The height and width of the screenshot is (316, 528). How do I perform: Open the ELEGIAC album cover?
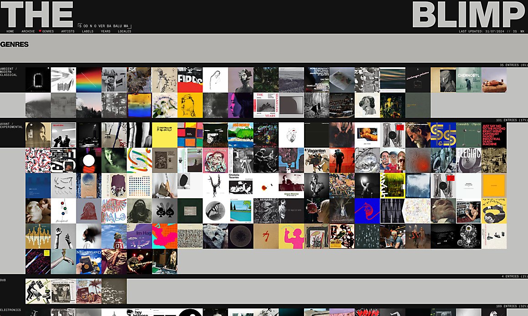pos(468,160)
